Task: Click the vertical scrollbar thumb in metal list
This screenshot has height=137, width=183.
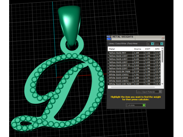Action: pyautogui.click(x=162, y=56)
